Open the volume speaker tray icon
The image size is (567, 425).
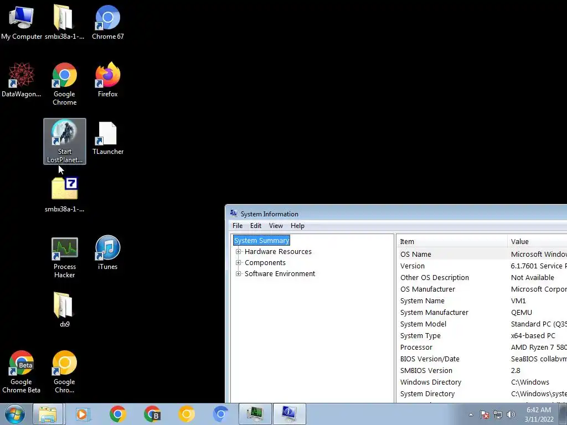tap(511, 414)
